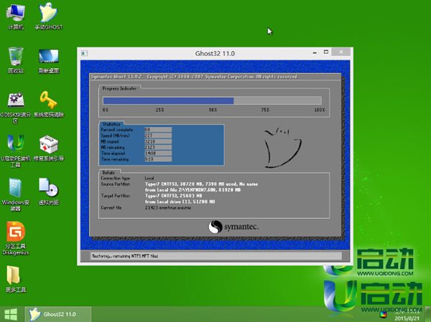Click the Speed (MB/min) value 227
431x322 pixels.
158,136
